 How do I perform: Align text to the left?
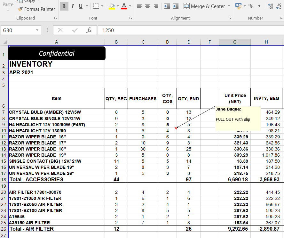139,6
